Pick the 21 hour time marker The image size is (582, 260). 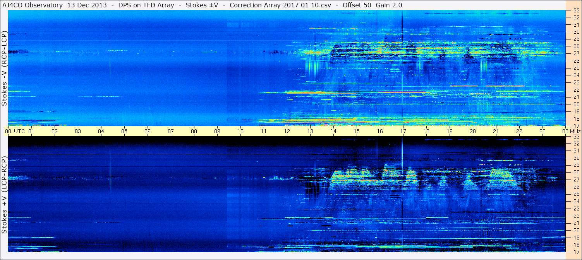coord(496,131)
